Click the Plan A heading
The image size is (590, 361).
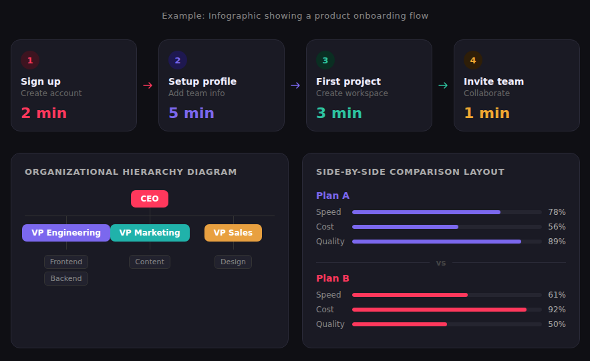pos(333,196)
